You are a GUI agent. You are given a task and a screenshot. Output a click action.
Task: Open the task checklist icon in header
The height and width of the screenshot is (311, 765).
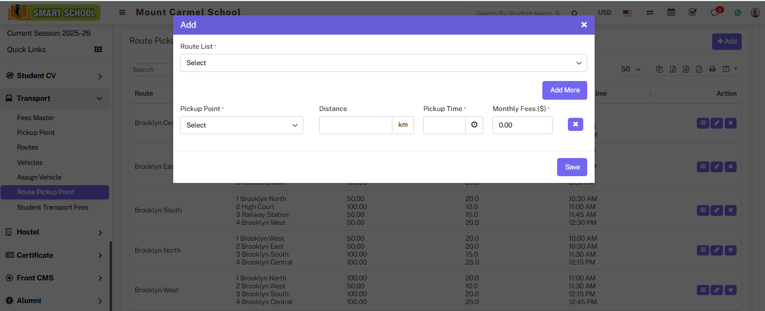click(692, 12)
